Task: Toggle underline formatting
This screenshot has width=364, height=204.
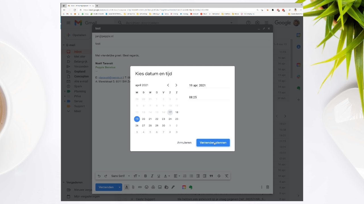Action: (159, 176)
